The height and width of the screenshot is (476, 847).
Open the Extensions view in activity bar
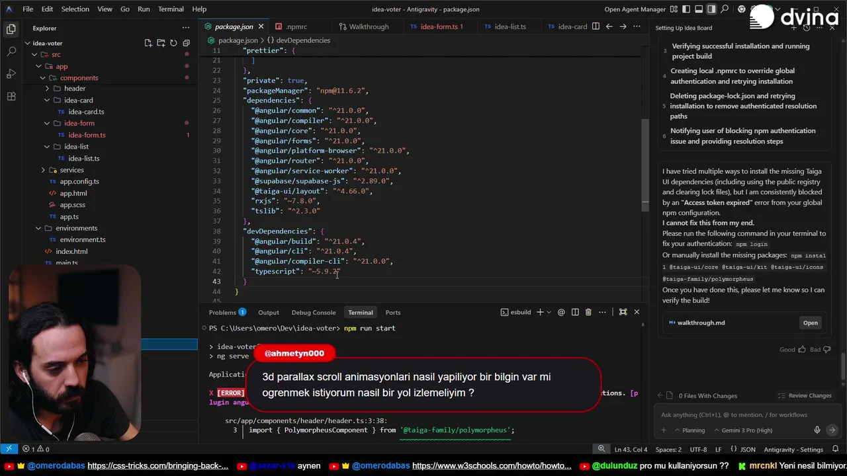pyautogui.click(x=11, y=96)
